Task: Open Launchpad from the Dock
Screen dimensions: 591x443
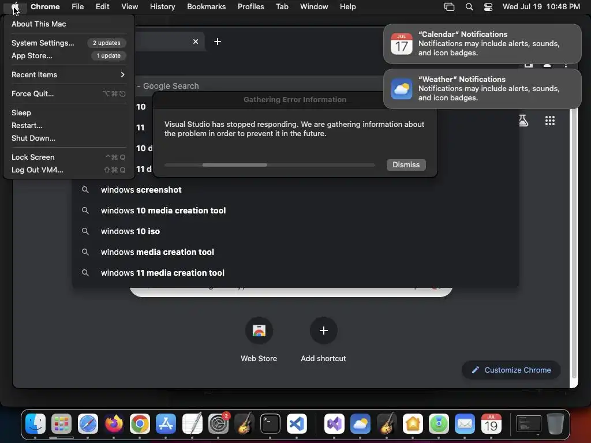Action: coord(61,424)
